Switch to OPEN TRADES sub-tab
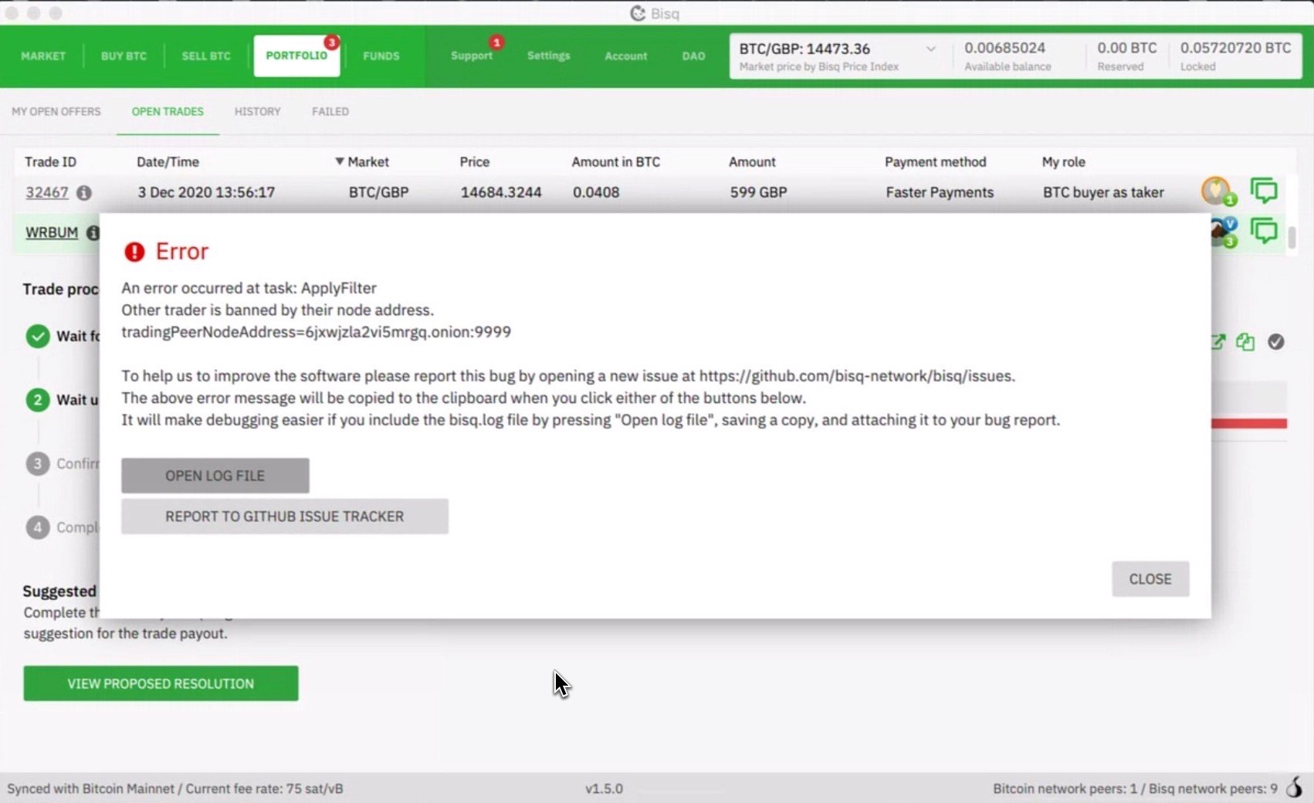 pos(168,111)
